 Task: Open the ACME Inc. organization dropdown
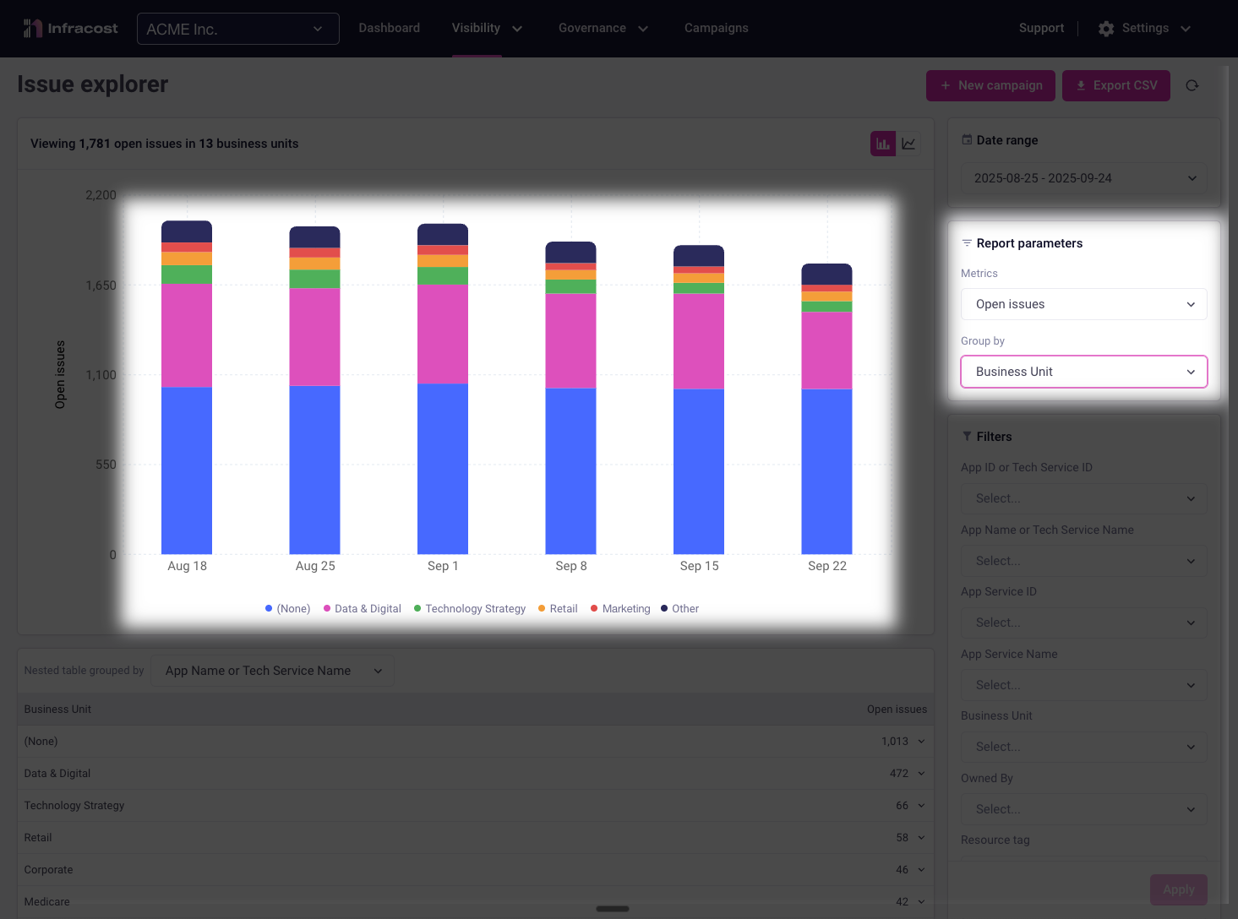(x=237, y=29)
